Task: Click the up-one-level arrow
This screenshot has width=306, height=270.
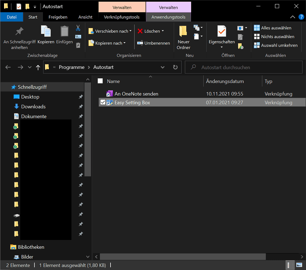Action: [x=38, y=67]
